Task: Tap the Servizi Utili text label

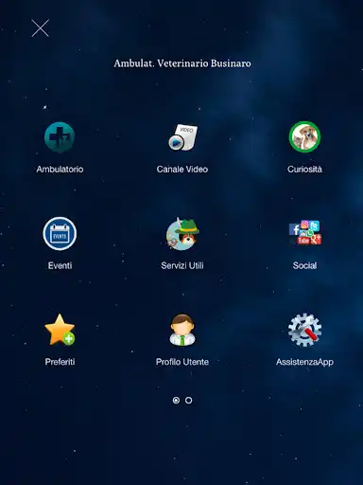Action: pyautogui.click(x=182, y=265)
